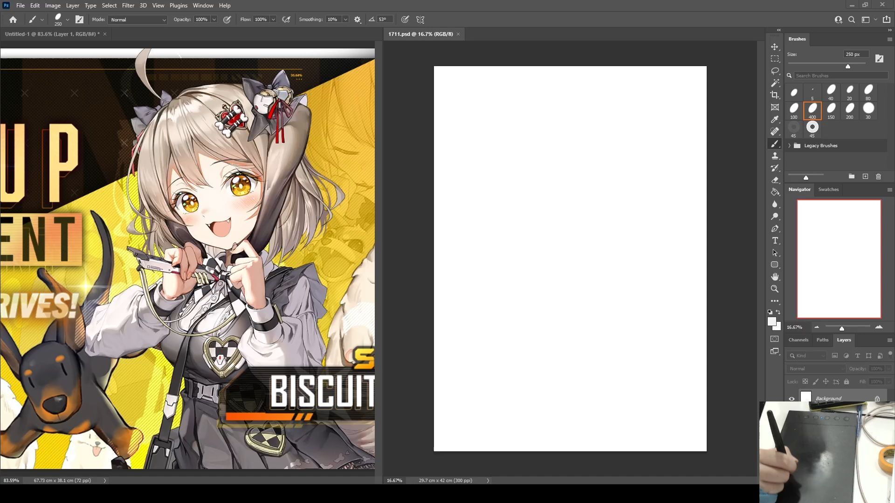
Task: Select the Eyedropper tool
Action: (775, 120)
